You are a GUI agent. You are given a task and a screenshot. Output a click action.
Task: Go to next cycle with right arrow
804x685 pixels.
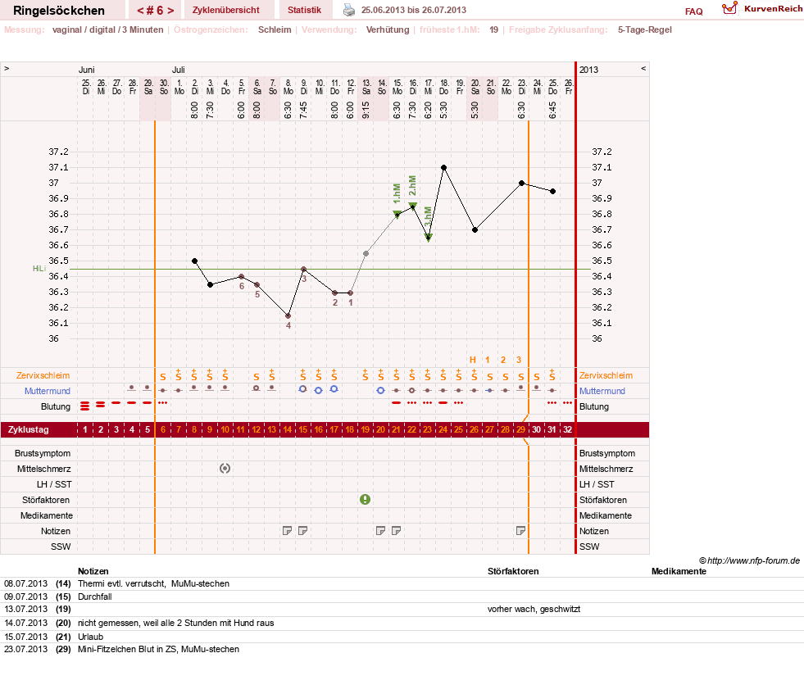[170, 11]
